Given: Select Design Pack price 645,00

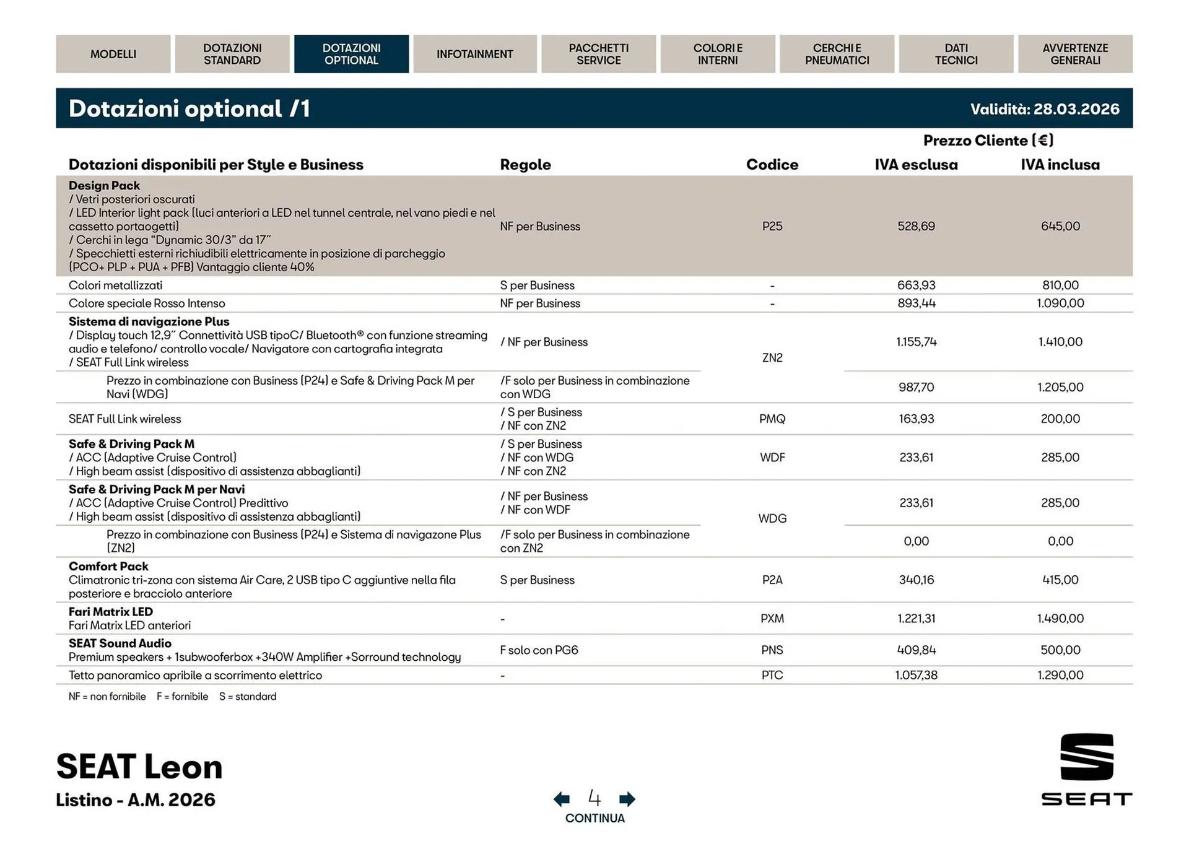Looking at the screenshot, I should pyautogui.click(x=1060, y=226).
